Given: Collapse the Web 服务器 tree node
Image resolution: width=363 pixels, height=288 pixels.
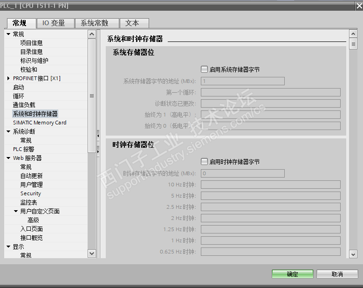Looking at the screenshot, I should click(x=8, y=158).
